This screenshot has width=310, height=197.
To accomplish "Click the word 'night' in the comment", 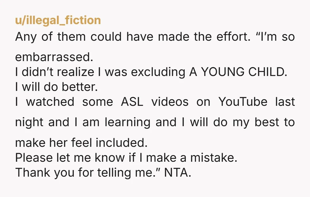I will point(29,123).
